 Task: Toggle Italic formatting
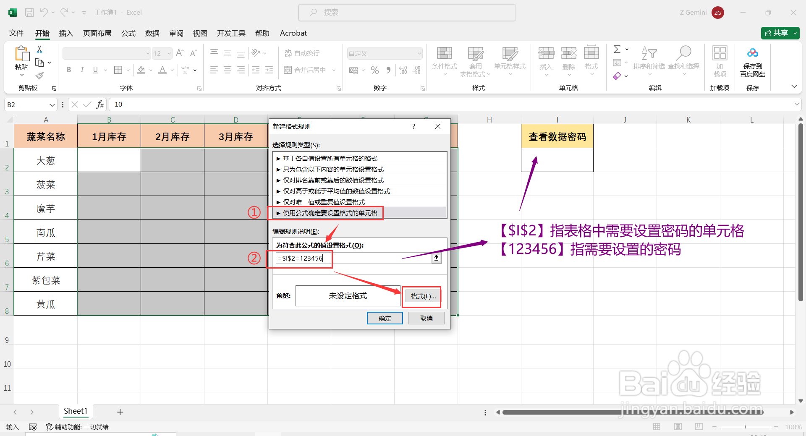(x=82, y=70)
